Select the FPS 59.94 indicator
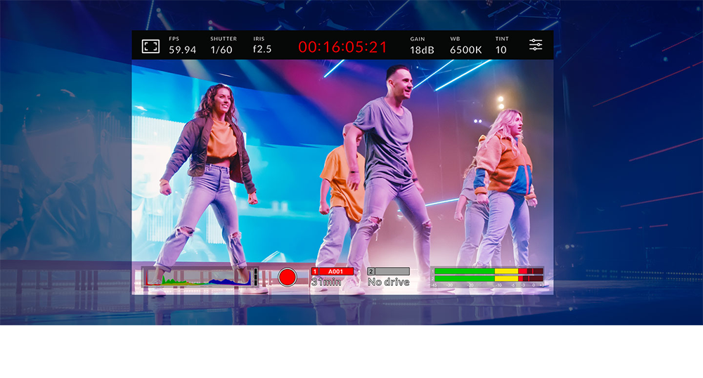 183,46
